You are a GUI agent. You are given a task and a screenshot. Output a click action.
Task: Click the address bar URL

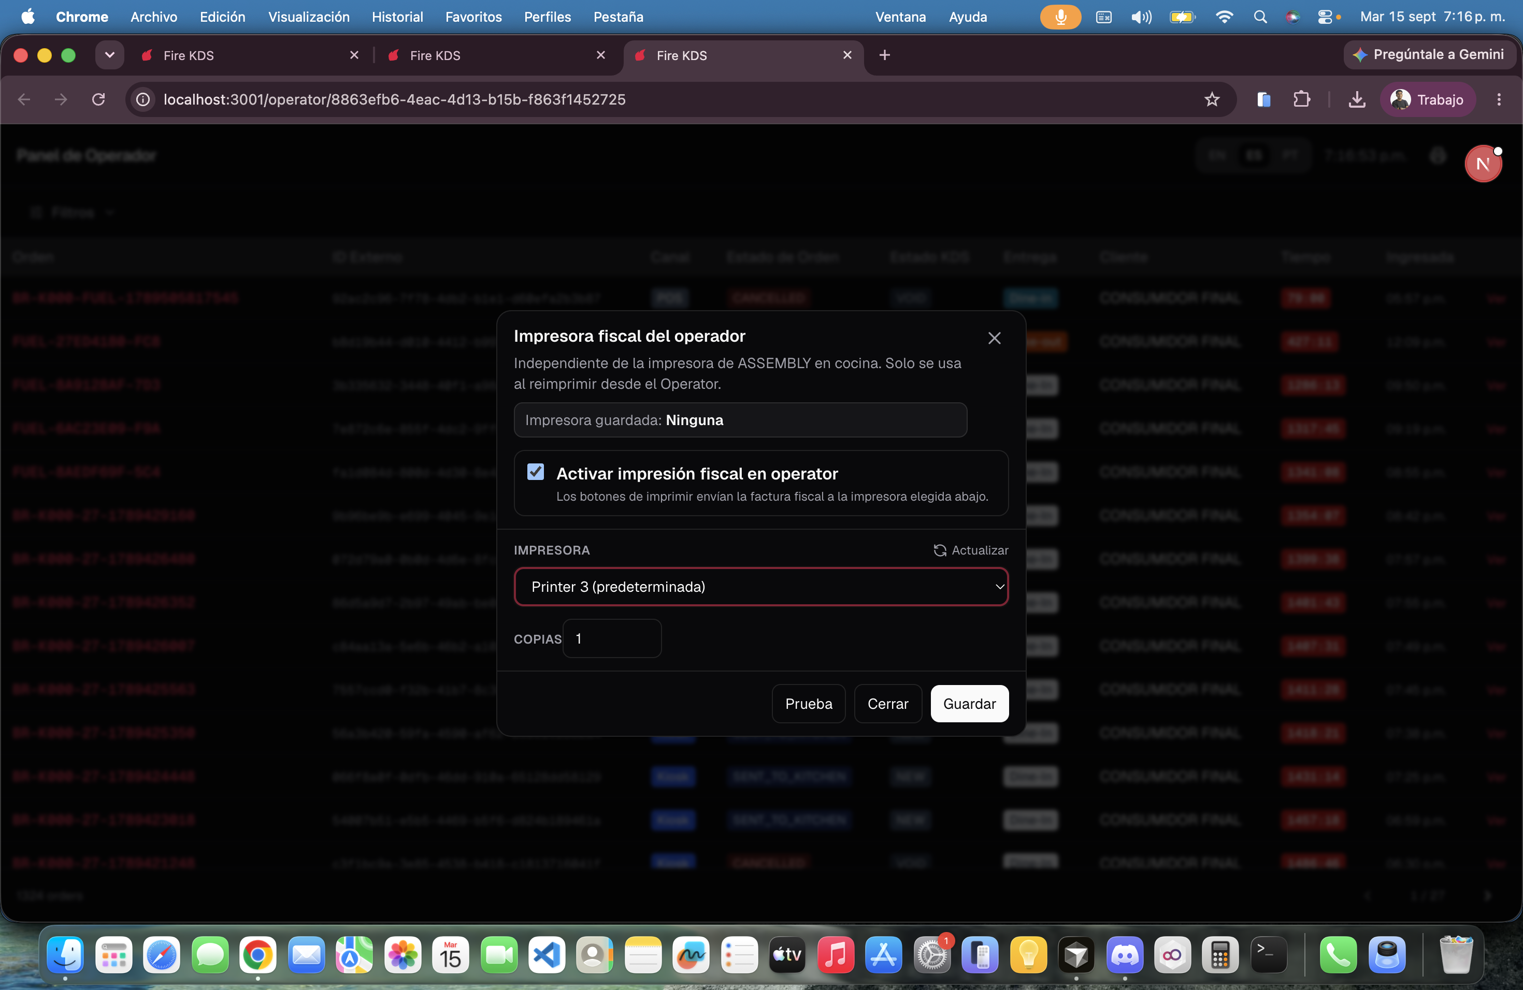coord(394,99)
